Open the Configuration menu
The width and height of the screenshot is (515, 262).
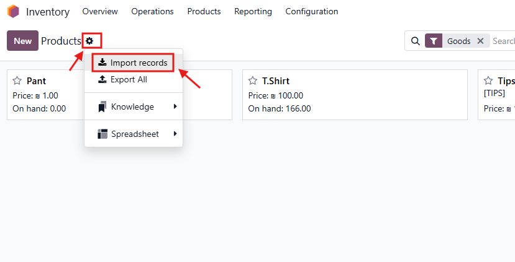(311, 11)
